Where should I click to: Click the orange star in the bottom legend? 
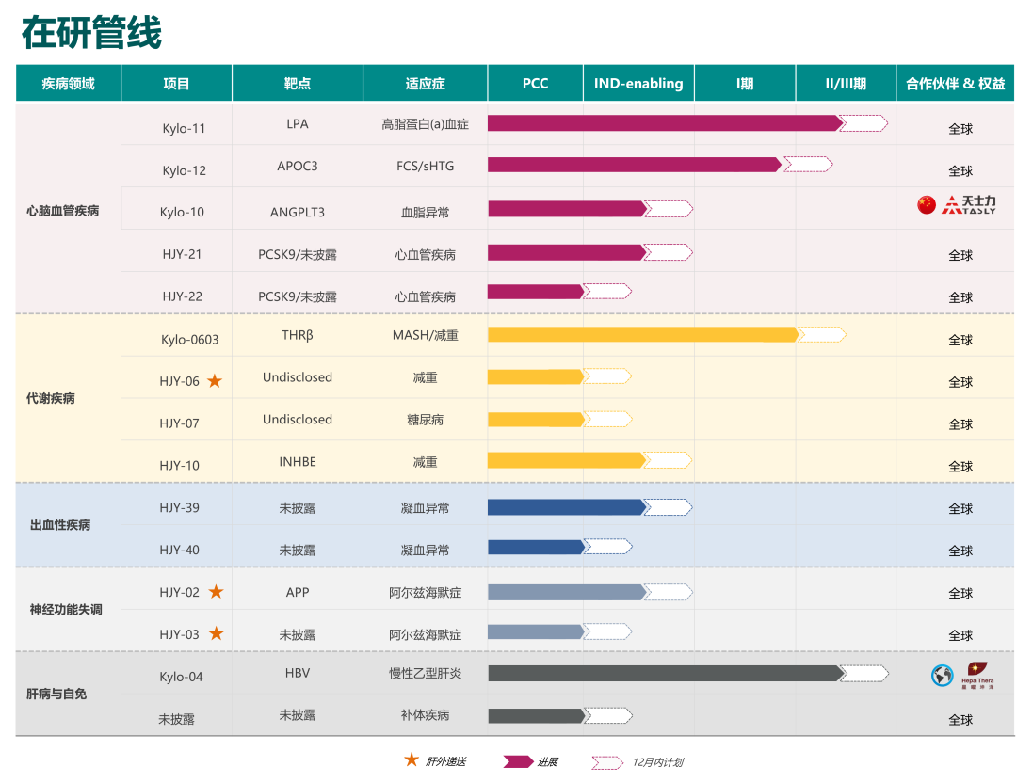[412, 759]
